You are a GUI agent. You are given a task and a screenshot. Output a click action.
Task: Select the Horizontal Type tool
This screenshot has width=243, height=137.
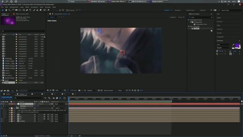(30, 10)
